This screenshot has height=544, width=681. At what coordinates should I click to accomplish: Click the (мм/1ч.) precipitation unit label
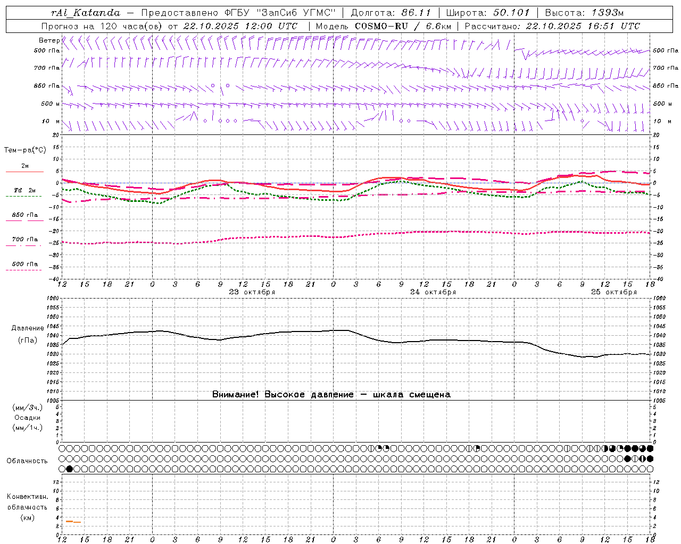point(28,428)
